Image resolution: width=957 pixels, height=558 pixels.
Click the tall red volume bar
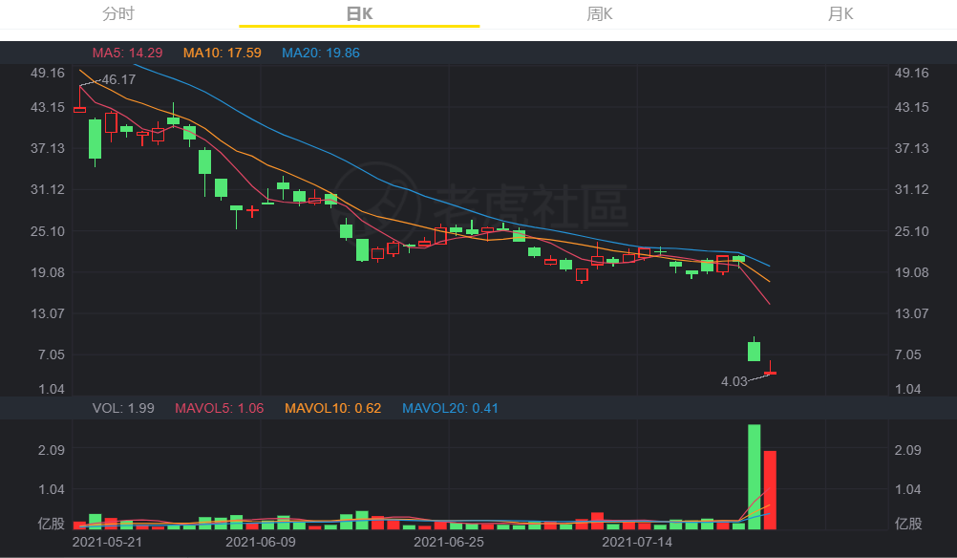770,490
